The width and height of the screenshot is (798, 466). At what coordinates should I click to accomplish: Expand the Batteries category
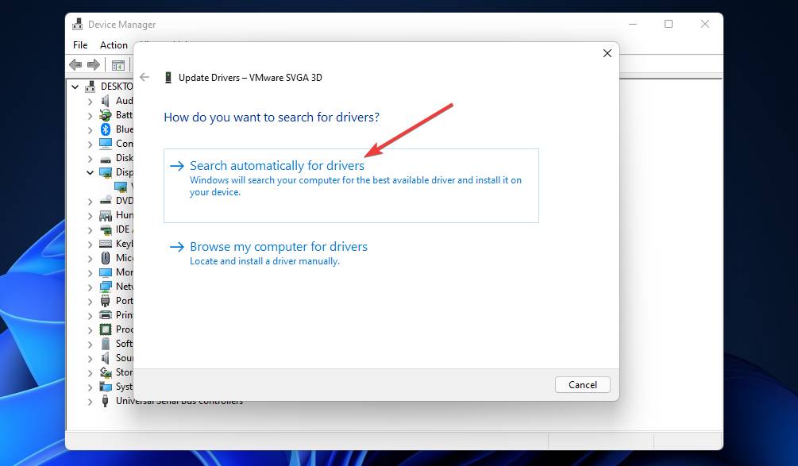(x=90, y=115)
